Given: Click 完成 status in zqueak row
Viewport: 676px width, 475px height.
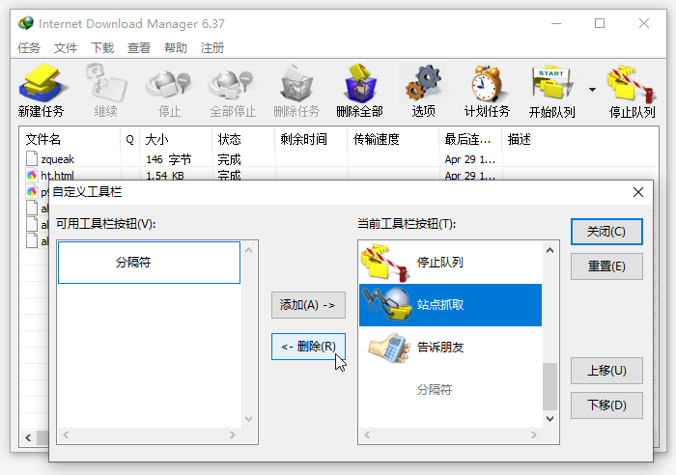Looking at the screenshot, I should pyautogui.click(x=229, y=159).
